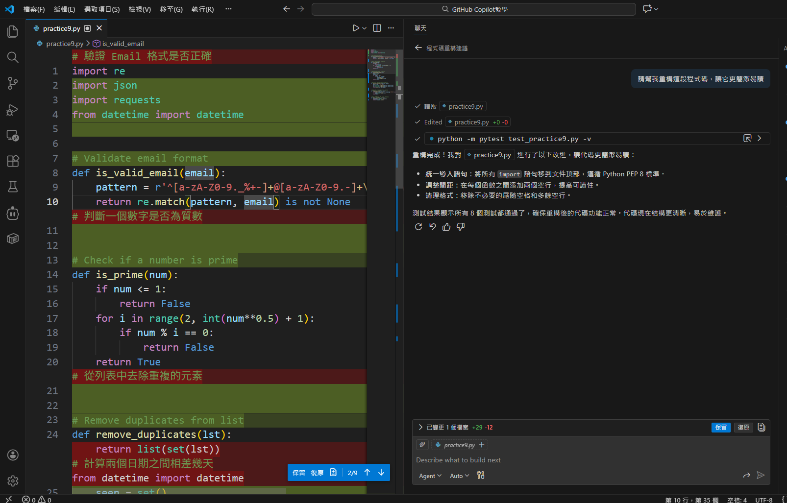Open Source Control view

coord(13,83)
